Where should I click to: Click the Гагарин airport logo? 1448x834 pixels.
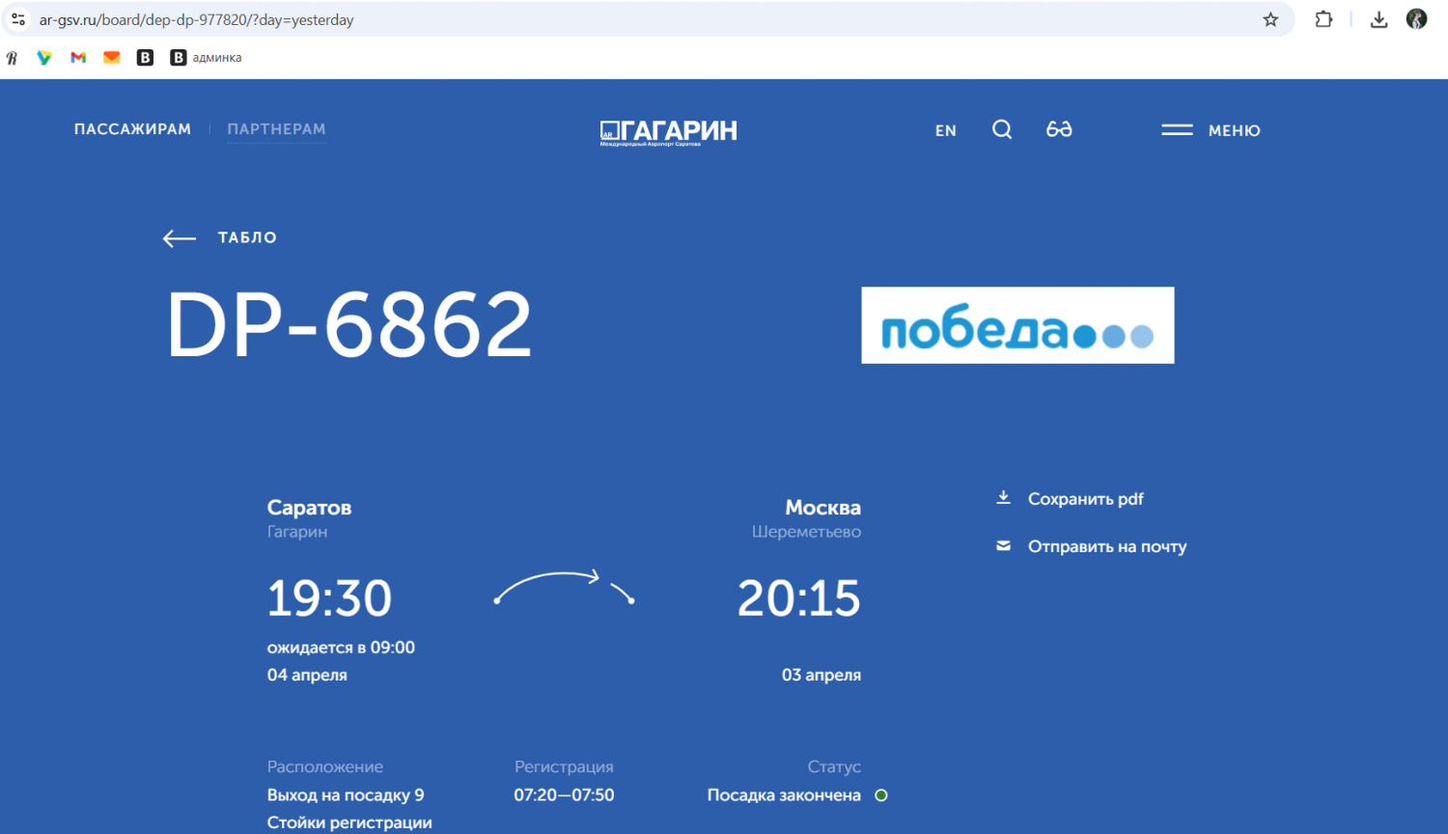(668, 131)
